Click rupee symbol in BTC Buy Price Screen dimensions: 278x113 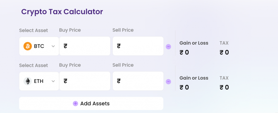65,46
